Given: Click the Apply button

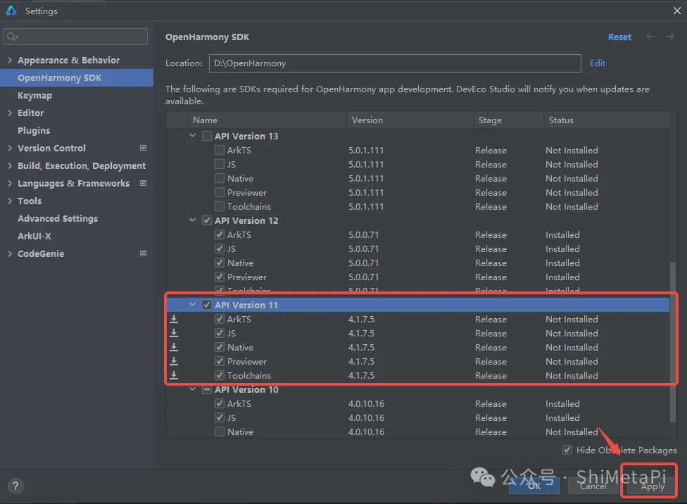Looking at the screenshot, I should click(x=652, y=486).
